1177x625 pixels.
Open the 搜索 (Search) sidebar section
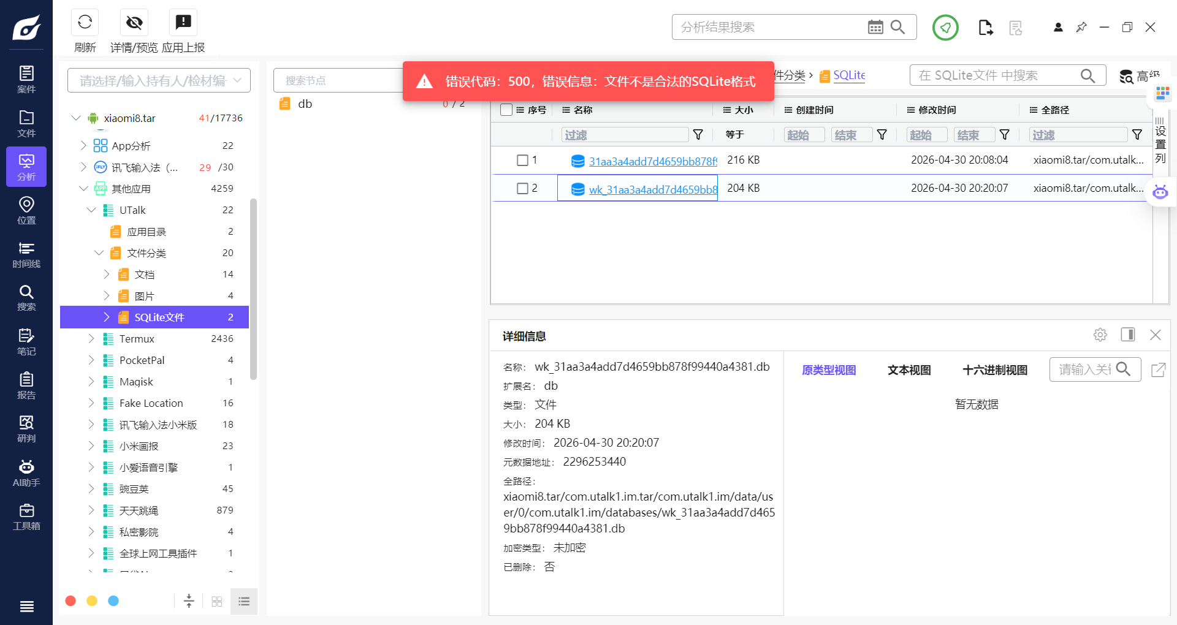pos(26,298)
